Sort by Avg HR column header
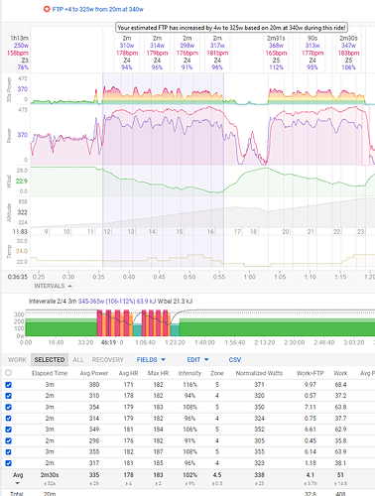 tap(128, 373)
